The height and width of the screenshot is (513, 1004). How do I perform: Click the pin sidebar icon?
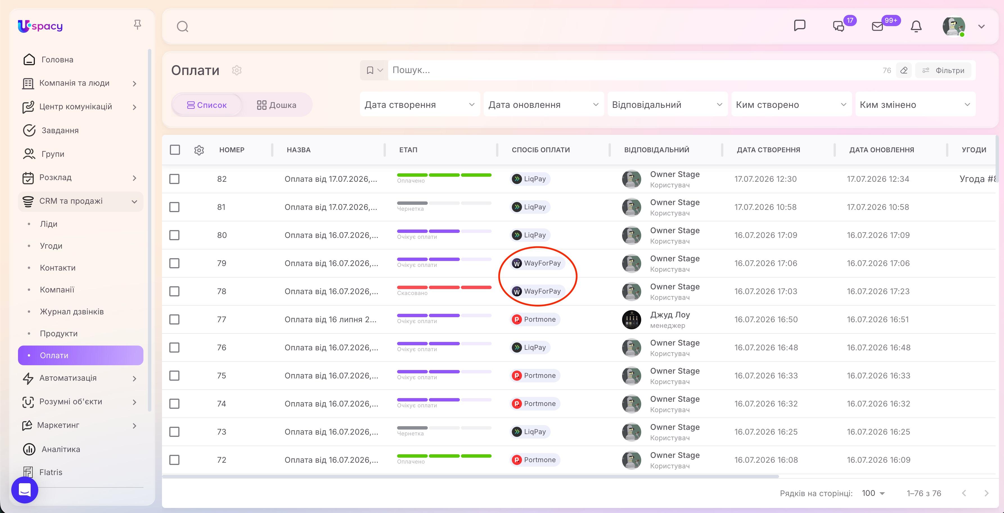click(x=137, y=25)
